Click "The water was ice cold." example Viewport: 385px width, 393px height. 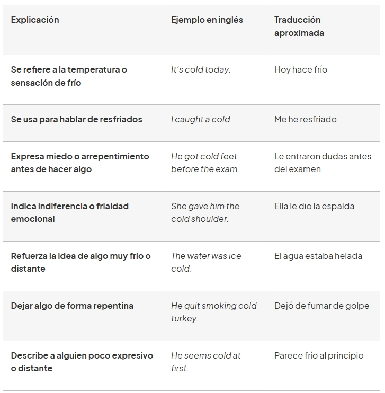(x=206, y=263)
